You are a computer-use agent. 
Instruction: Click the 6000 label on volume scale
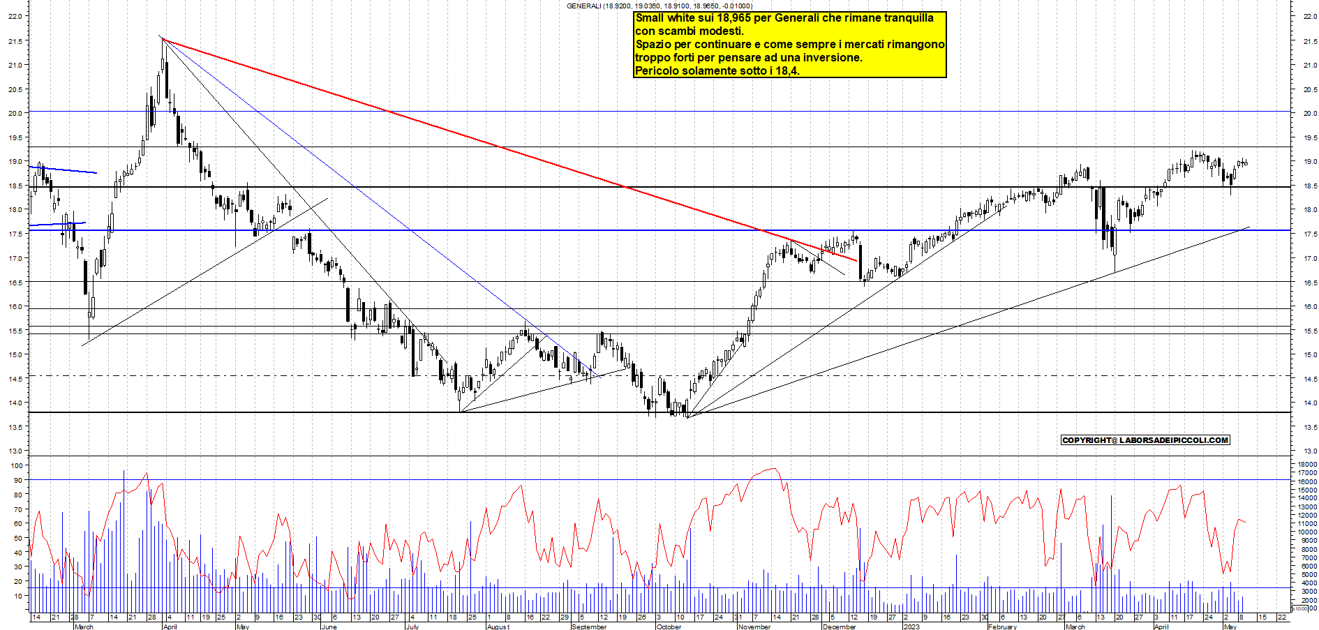[1309, 567]
